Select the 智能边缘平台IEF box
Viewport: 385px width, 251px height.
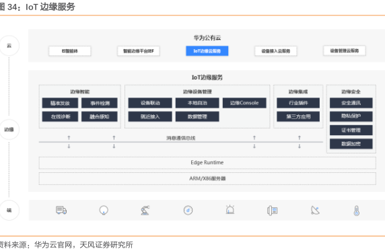(x=139, y=51)
